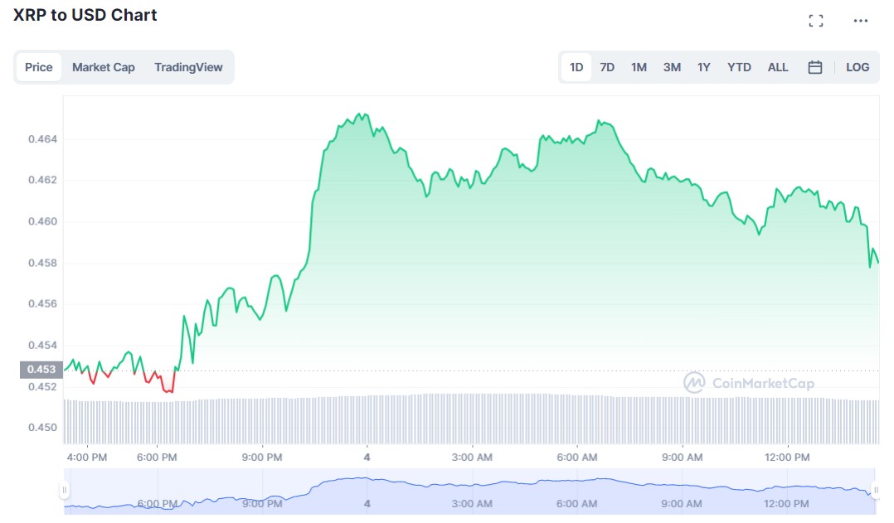
Task: Switch the chart to Market Cap view
Action: click(104, 67)
